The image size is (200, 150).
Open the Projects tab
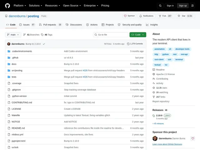click(x=108, y=25)
